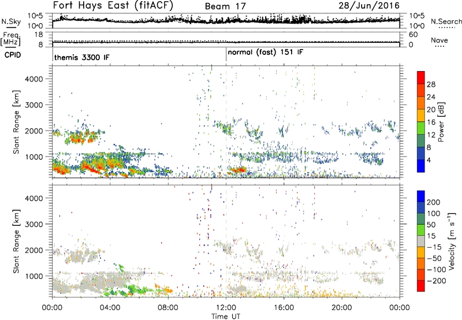Click the right "10^0" N.Search axis value
Image resolution: width=462 pixels, height=320 pixels.
tap(416, 26)
